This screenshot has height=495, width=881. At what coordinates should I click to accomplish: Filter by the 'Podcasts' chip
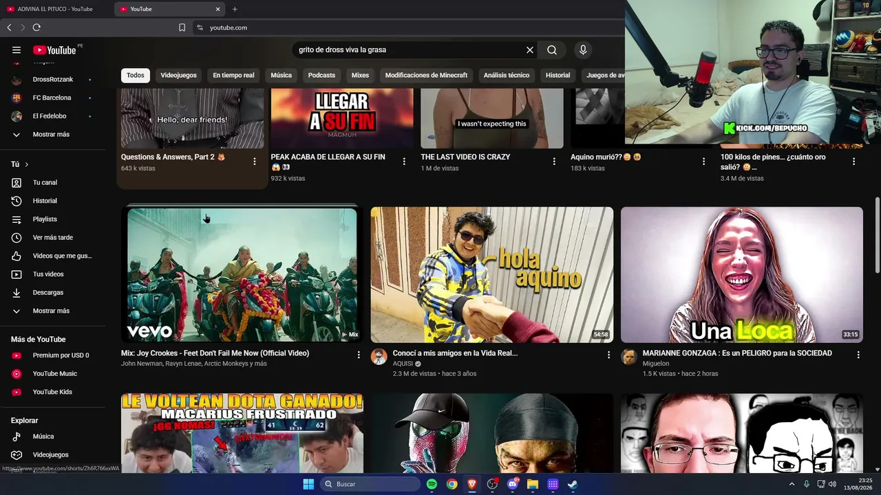321,75
